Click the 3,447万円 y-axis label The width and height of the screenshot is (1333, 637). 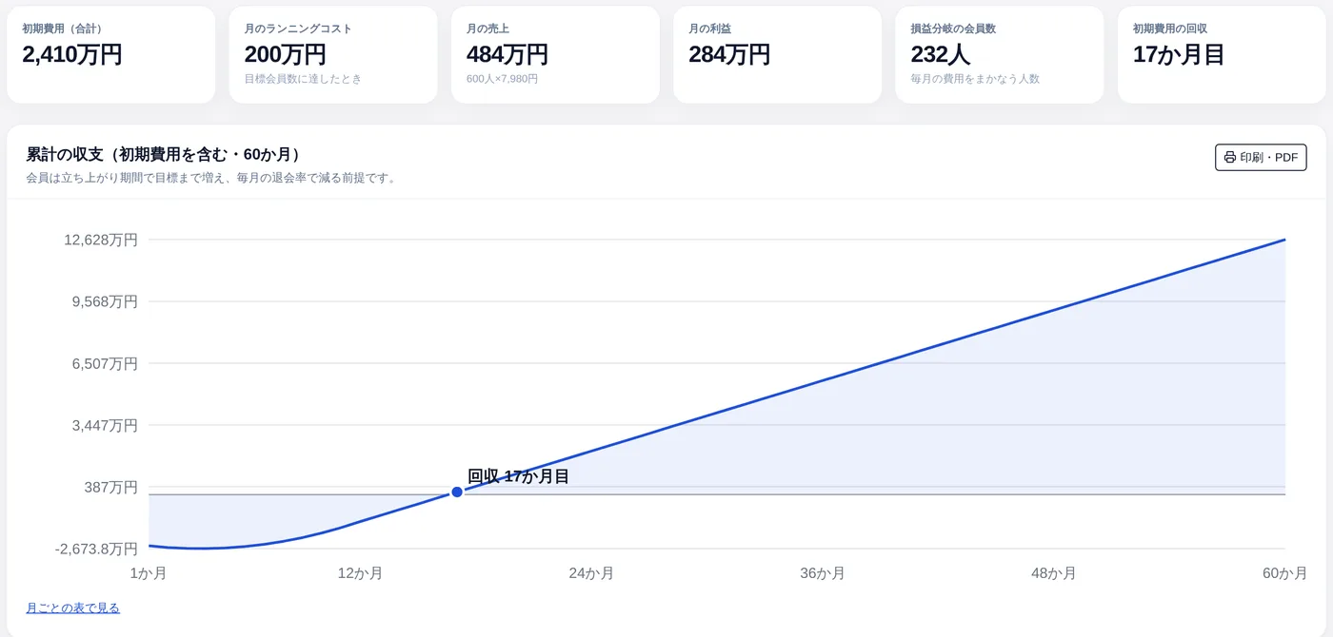[105, 425]
